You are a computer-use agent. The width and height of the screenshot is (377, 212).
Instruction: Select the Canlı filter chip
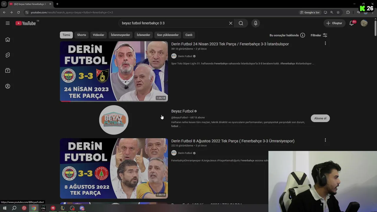[x=189, y=35]
